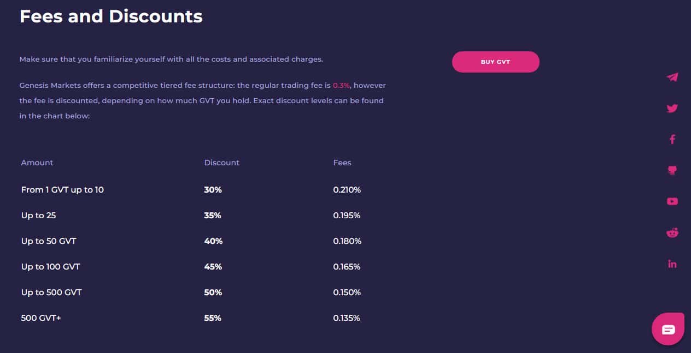This screenshot has width=691, height=353.
Task: Click the 0.135% fee value
Action: click(x=347, y=318)
